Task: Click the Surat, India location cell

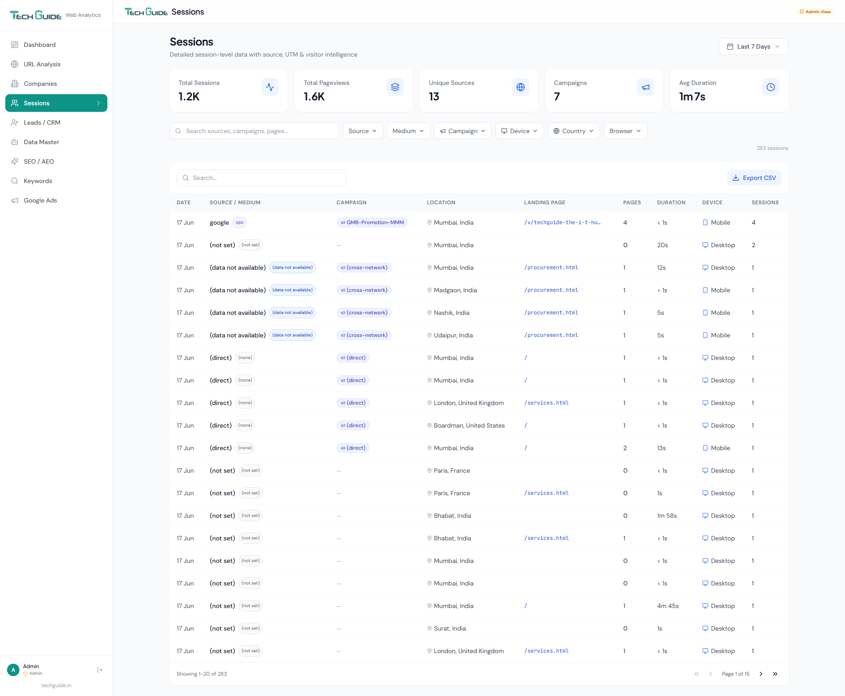Action: point(450,628)
